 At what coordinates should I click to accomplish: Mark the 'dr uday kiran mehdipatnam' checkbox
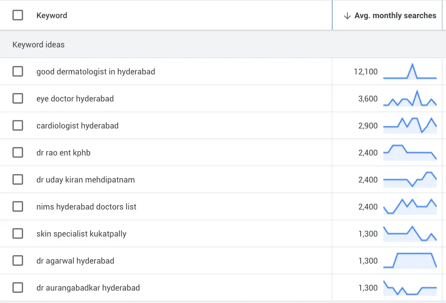click(18, 179)
